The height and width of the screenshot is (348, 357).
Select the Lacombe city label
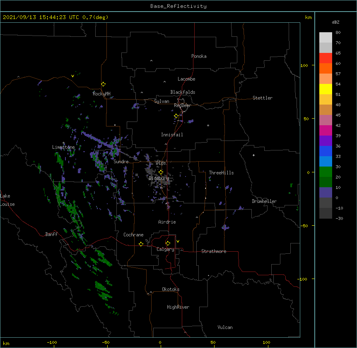[186, 79]
